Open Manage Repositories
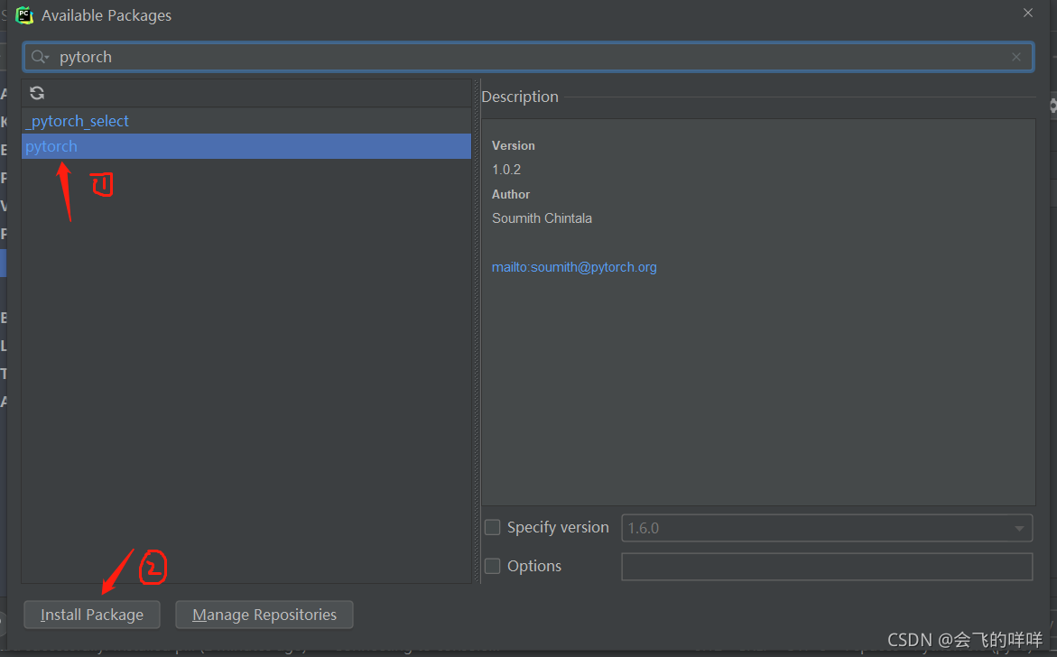The image size is (1057, 657). [x=264, y=615]
